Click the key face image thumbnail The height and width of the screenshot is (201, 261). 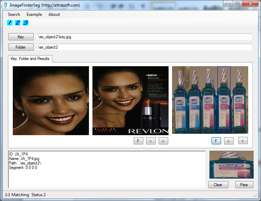[51, 101]
